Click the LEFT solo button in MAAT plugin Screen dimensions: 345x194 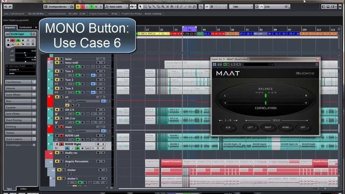(x=250, y=127)
